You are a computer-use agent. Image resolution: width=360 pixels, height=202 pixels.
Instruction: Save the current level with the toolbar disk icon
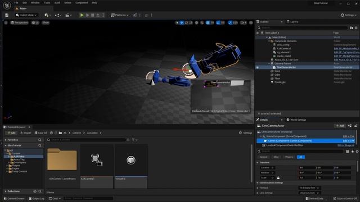tap(7, 15)
